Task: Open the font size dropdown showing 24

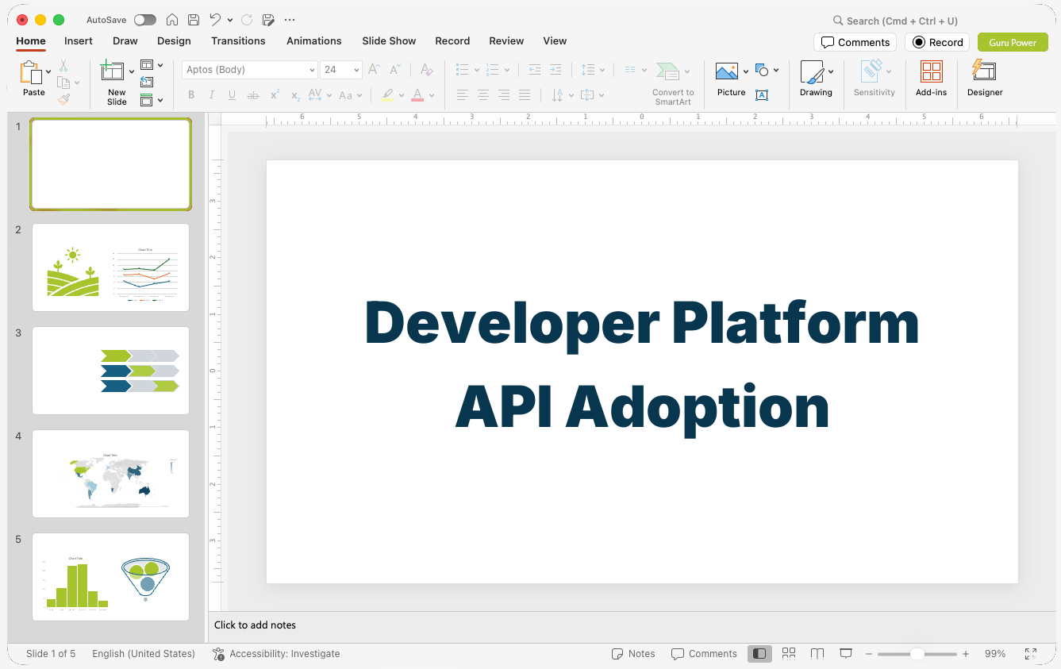Action: click(x=341, y=70)
